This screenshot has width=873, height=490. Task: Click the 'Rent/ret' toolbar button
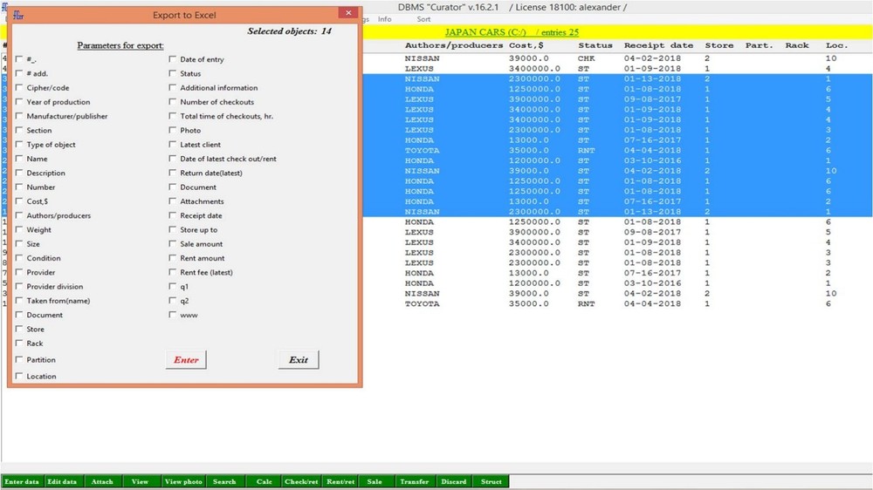pyautogui.click(x=340, y=481)
